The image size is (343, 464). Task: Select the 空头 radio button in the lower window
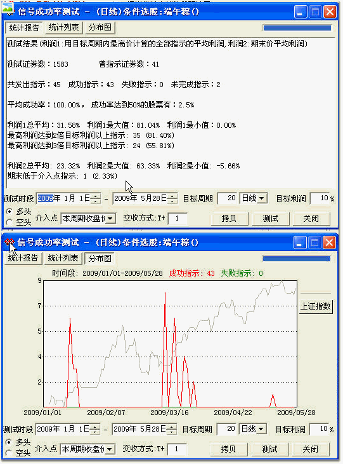coord(9,453)
